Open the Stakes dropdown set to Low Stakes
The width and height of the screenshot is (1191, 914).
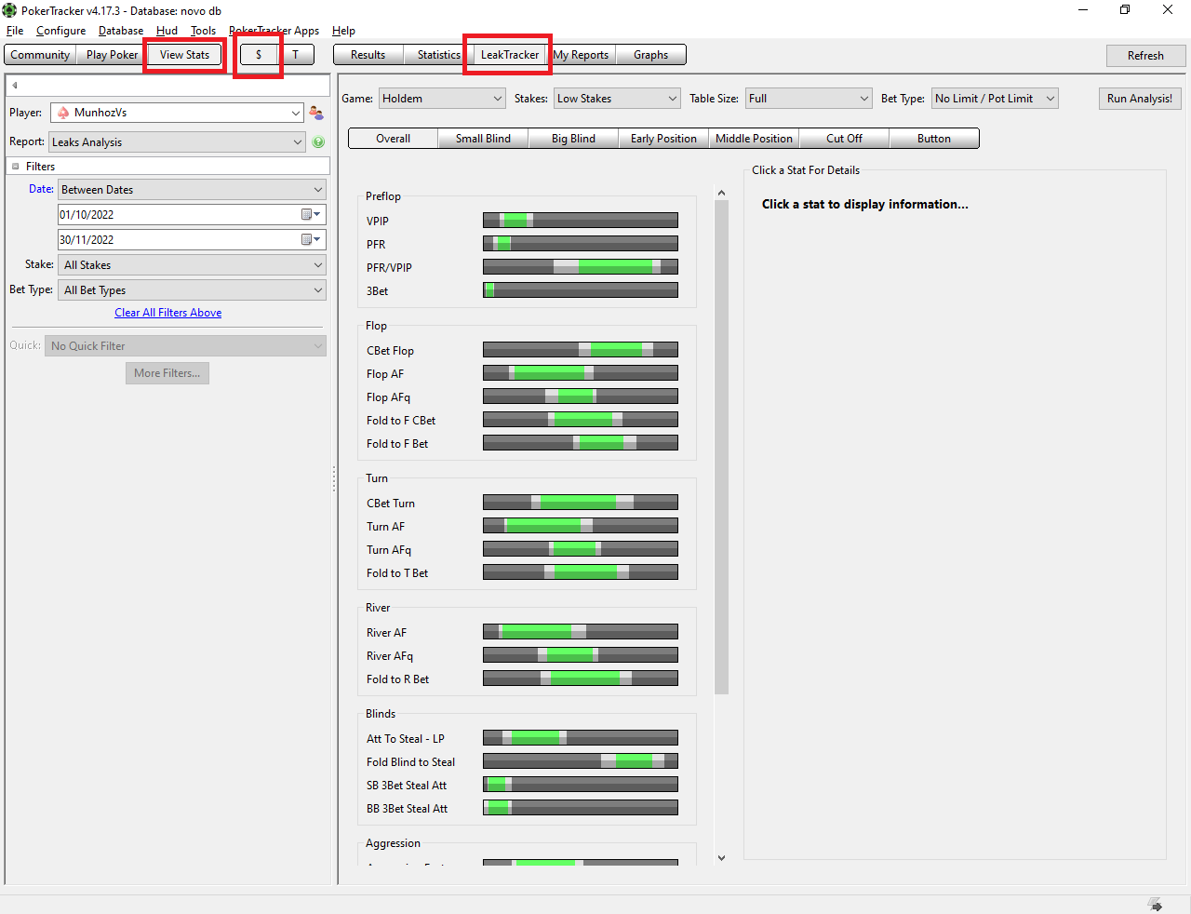pyautogui.click(x=617, y=99)
